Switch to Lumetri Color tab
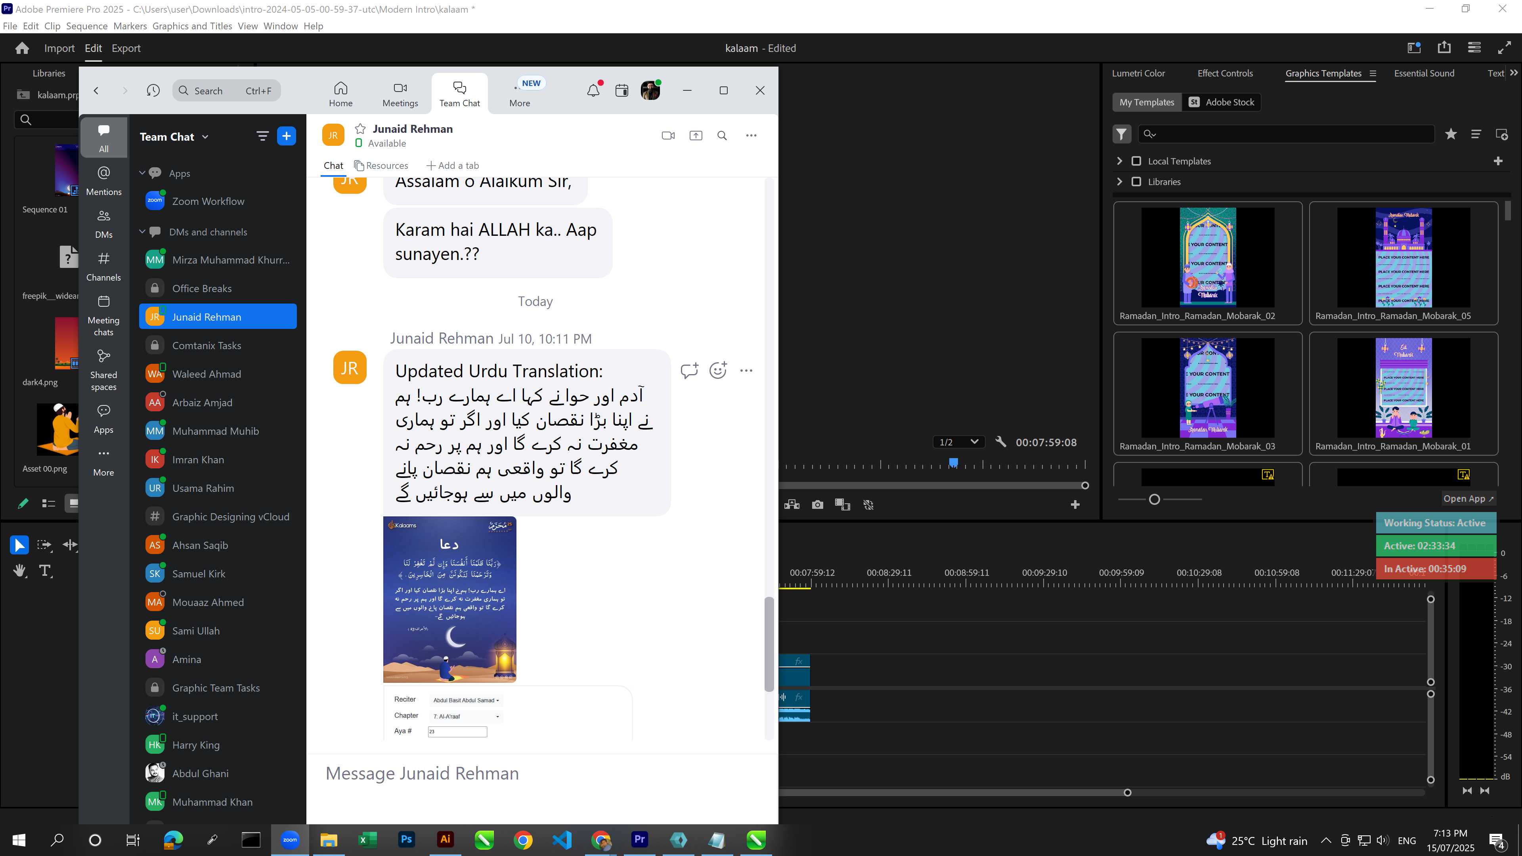This screenshot has width=1522, height=856. tap(1138, 73)
